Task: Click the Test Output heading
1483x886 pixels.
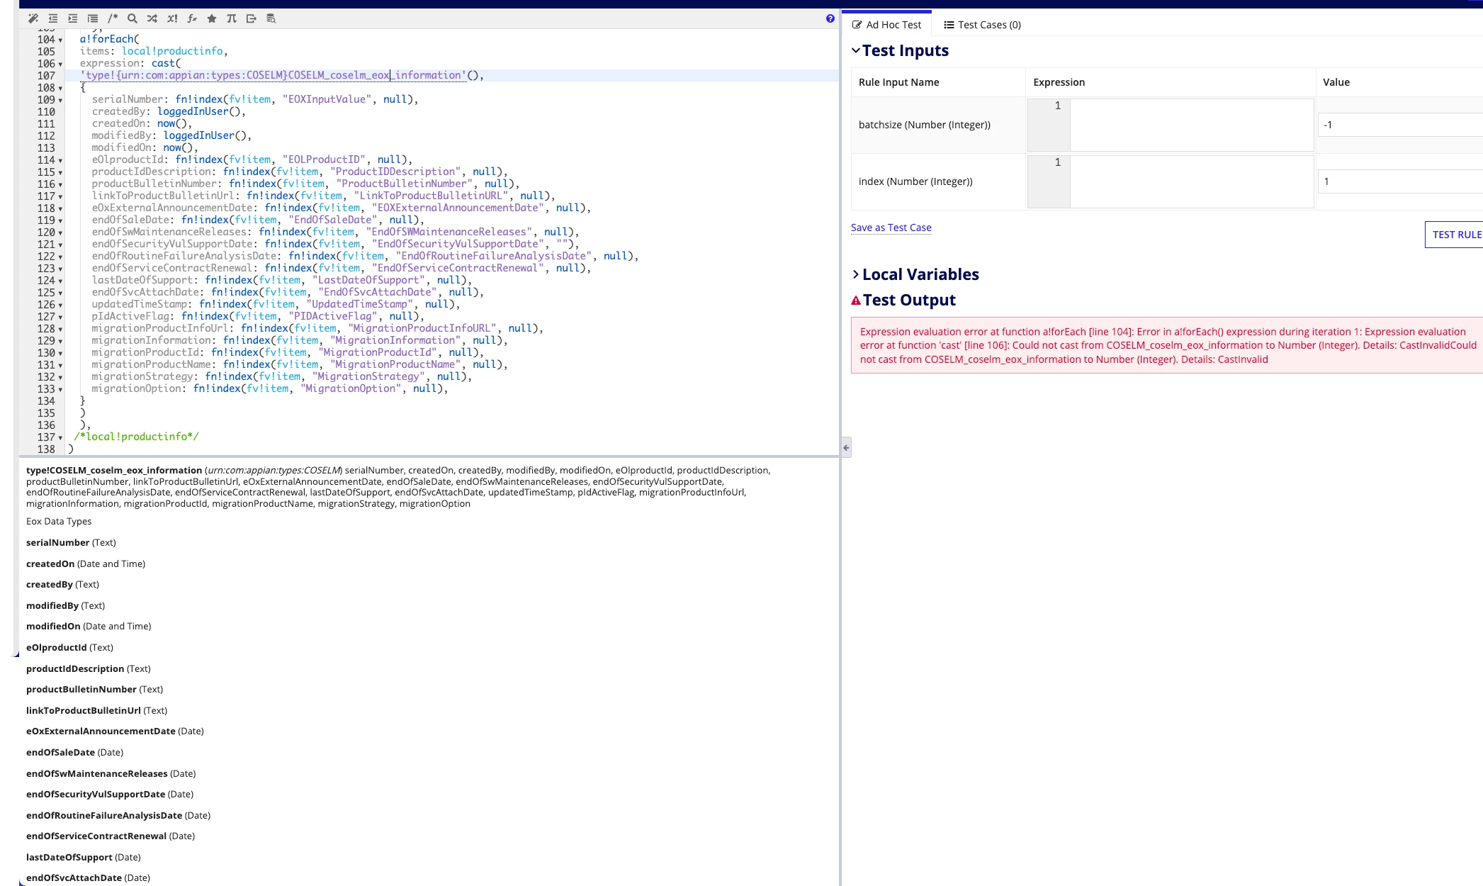Action: click(909, 301)
